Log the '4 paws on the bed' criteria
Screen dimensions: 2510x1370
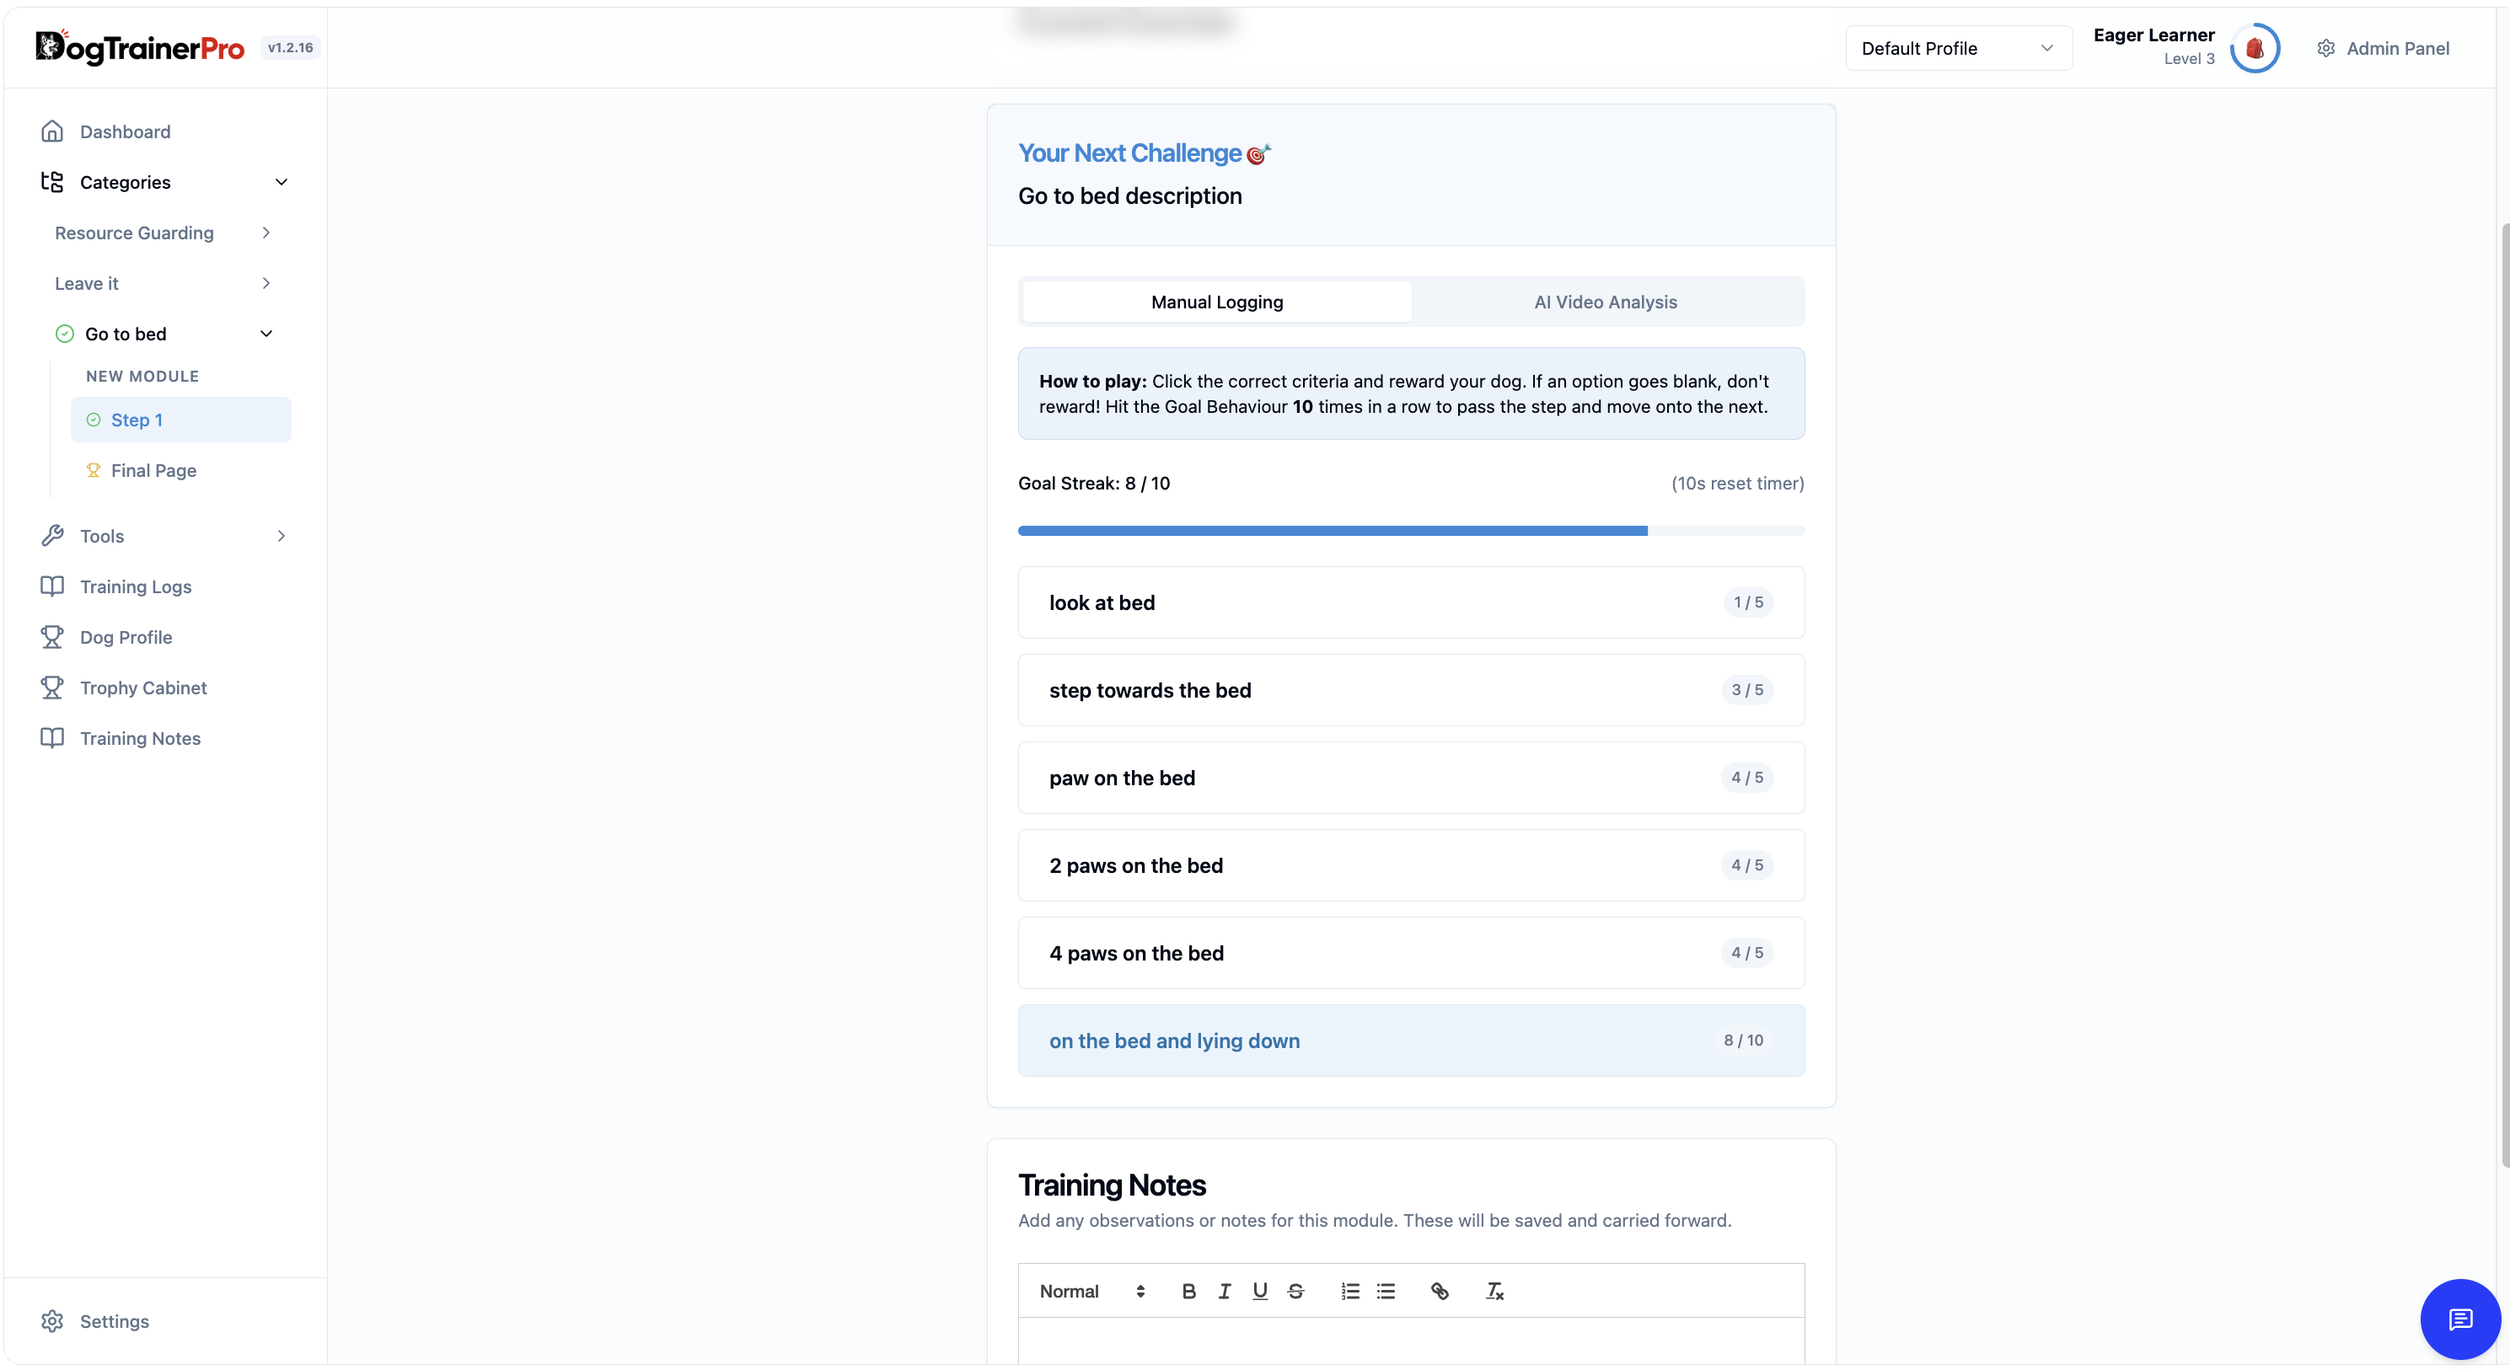click(x=1411, y=953)
